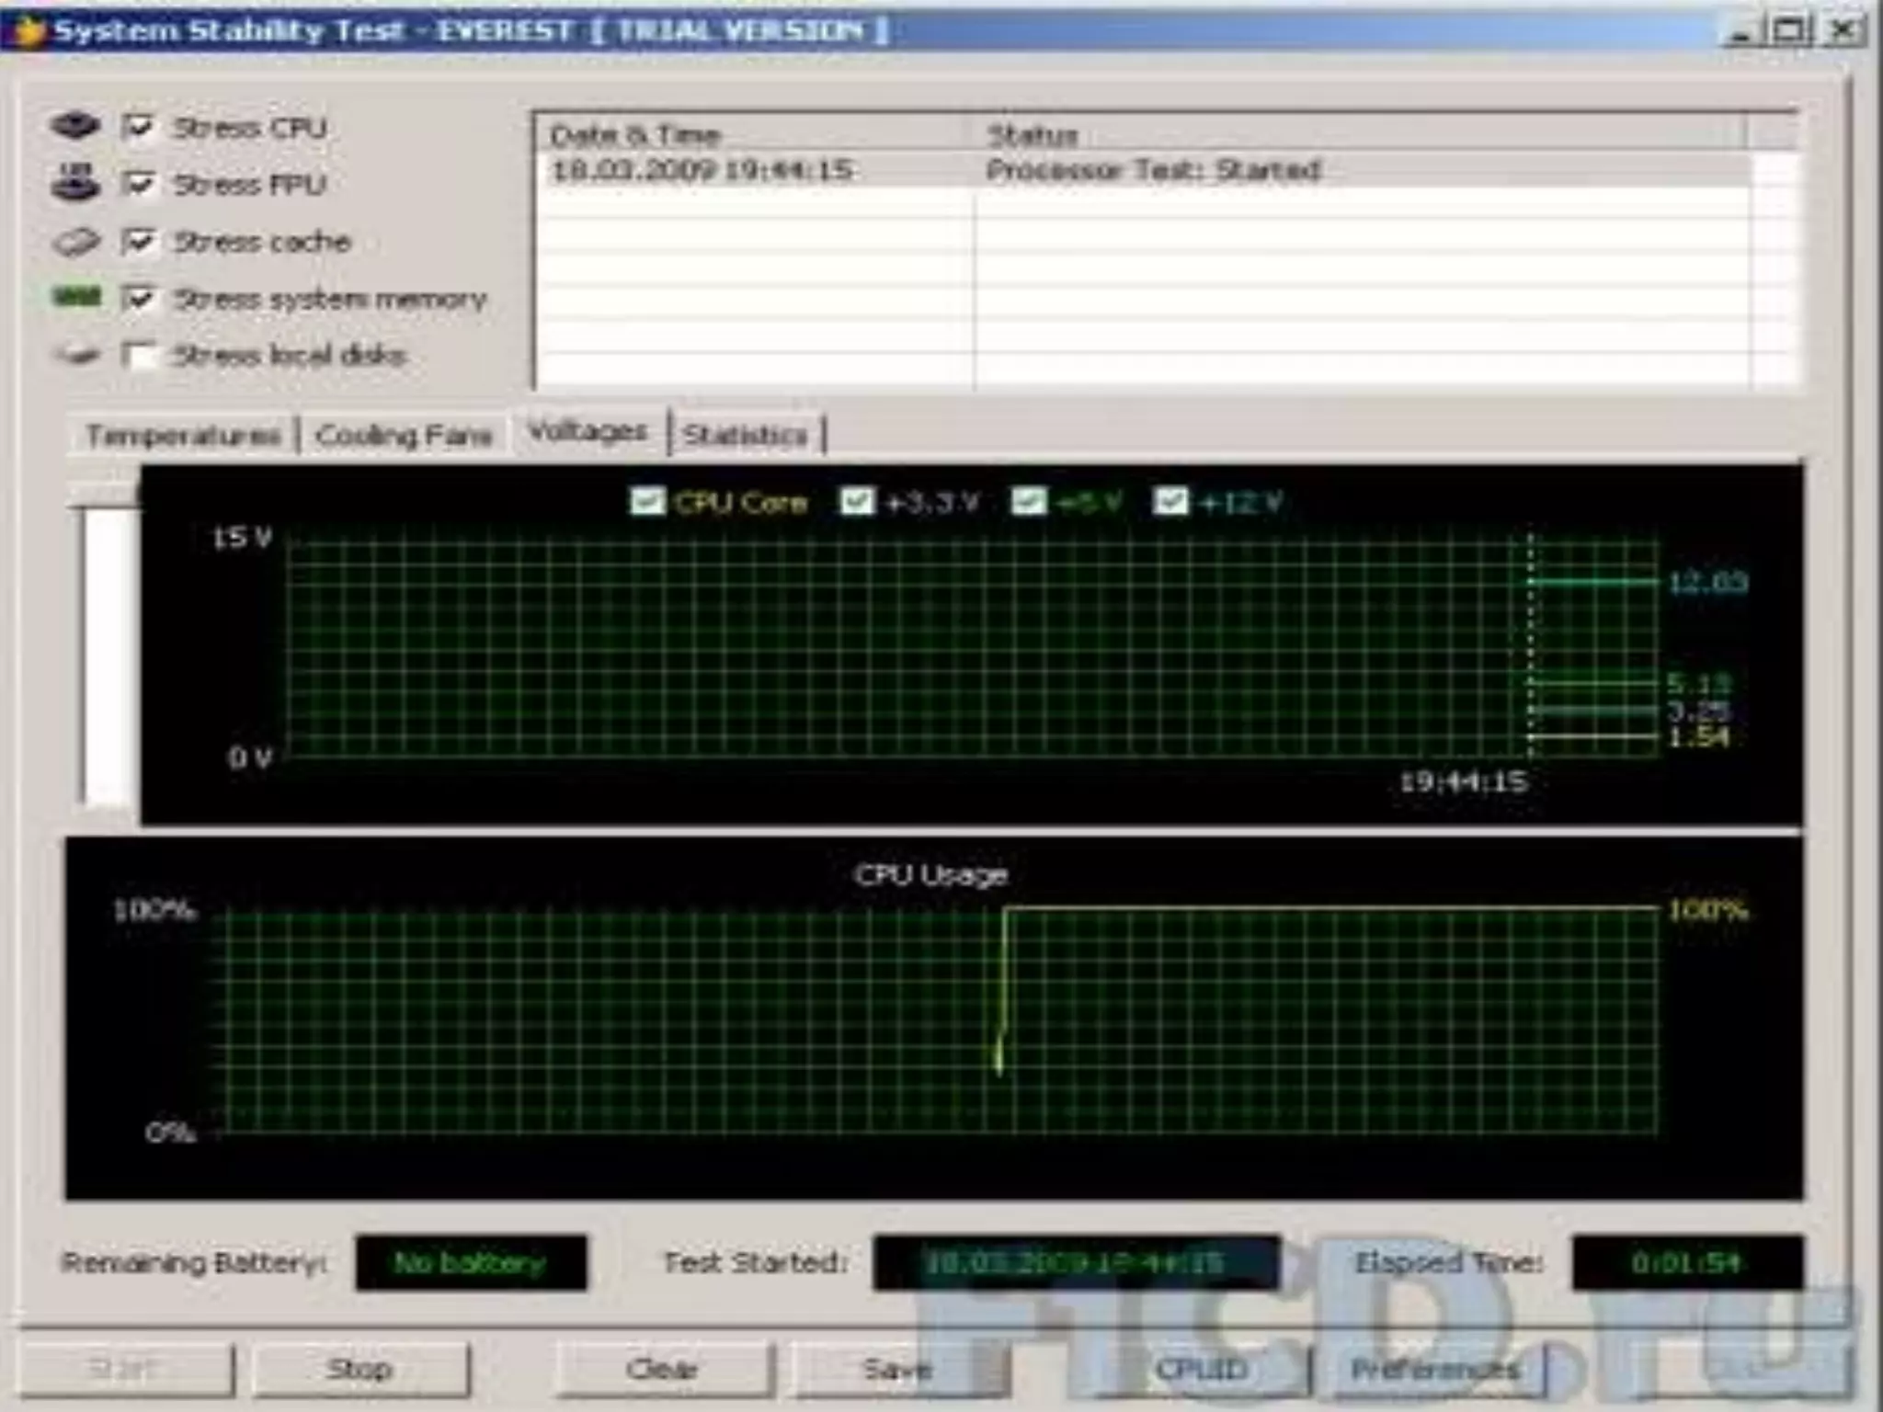Click the FPU icon beside Stress FPU

75,182
